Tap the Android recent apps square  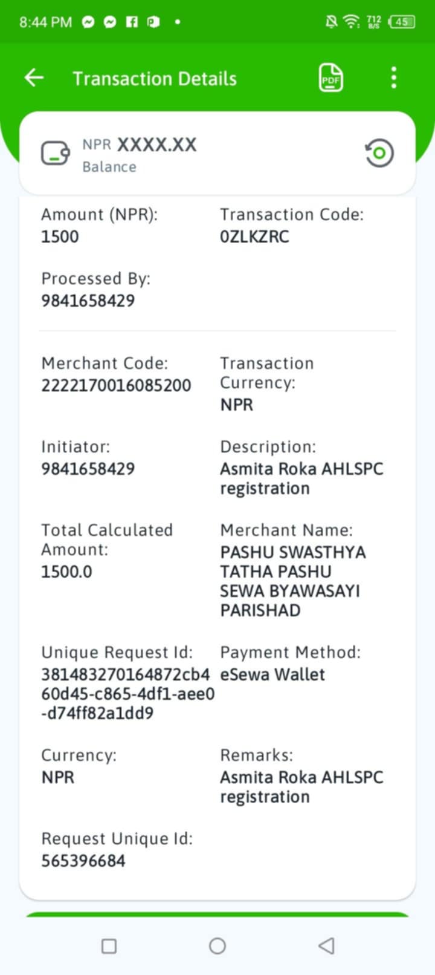pos(109,946)
